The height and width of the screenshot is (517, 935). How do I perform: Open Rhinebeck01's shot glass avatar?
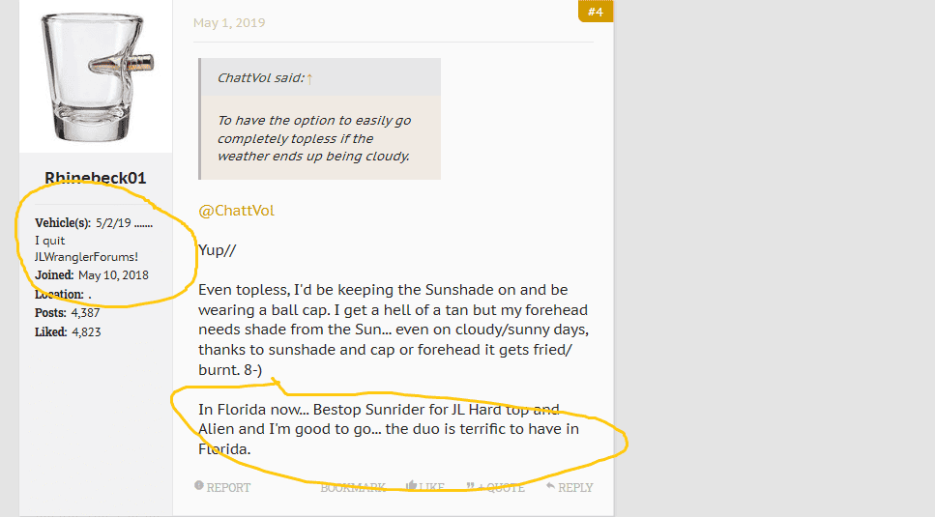click(x=96, y=76)
